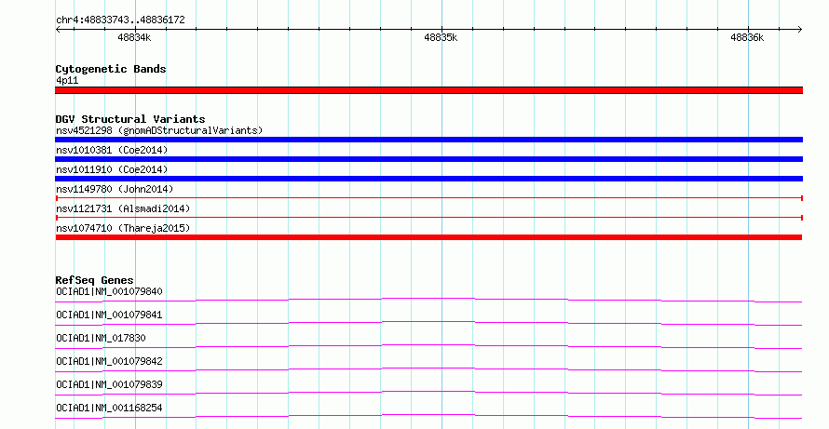Open variant nsv1149780 (John2014) label

115,189
